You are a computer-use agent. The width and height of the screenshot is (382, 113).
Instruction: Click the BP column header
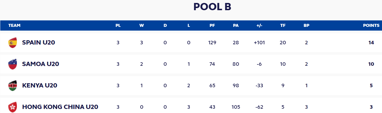coord(306,25)
